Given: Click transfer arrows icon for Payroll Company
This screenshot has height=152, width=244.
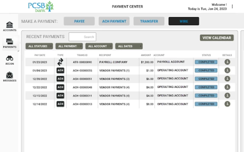Looking at the screenshot, I should point(60,62).
